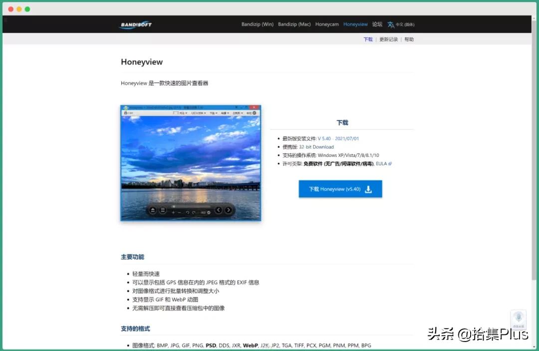Switch to the Bandizip (Win) nav item
Image resolution: width=539 pixels, height=351 pixels.
(257, 24)
